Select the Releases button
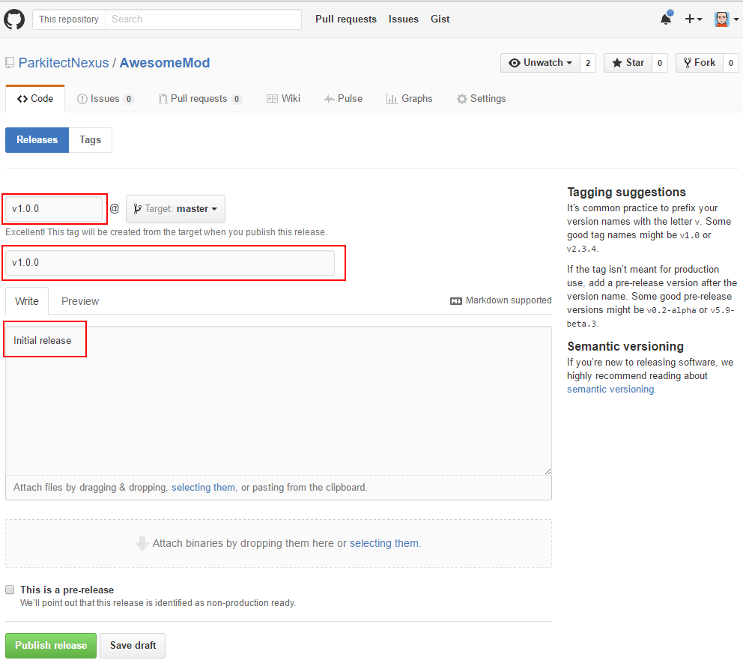 tap(37, 140)
